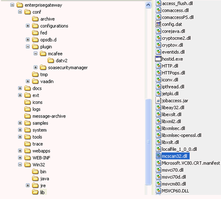This screenshot has height=199, width=221.
Task: Select the fed folder label
Action: (44, 33)
